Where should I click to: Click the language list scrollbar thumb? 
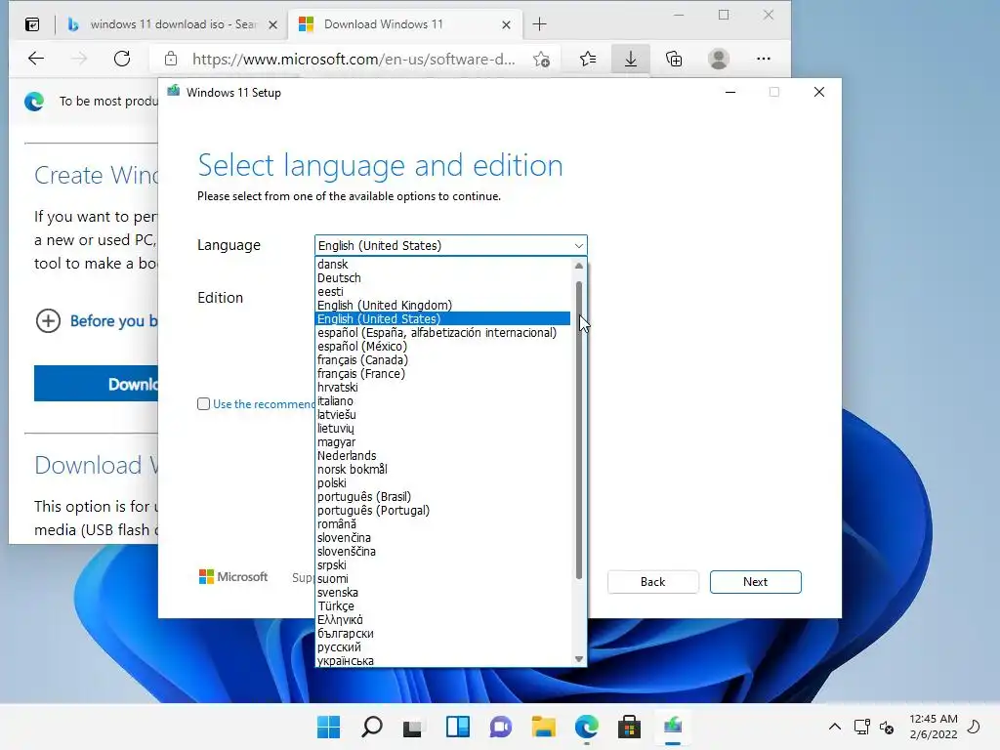click(579, 431)
